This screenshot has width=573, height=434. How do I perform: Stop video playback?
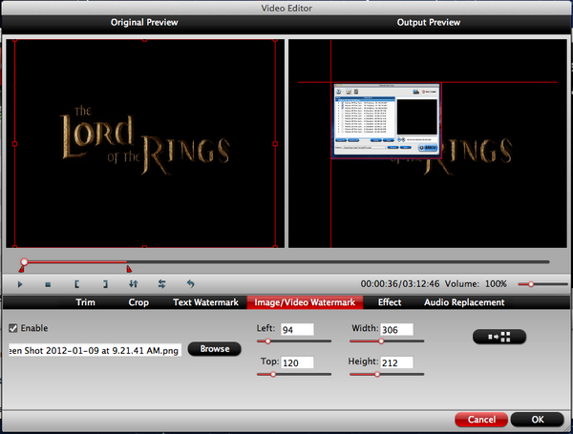pyautogui.click(x=48, y=284)
